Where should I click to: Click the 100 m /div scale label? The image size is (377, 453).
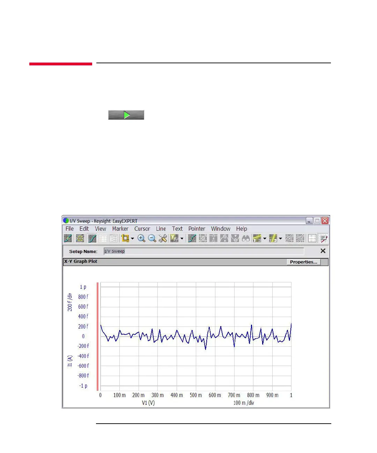click(x=244, y=403)
